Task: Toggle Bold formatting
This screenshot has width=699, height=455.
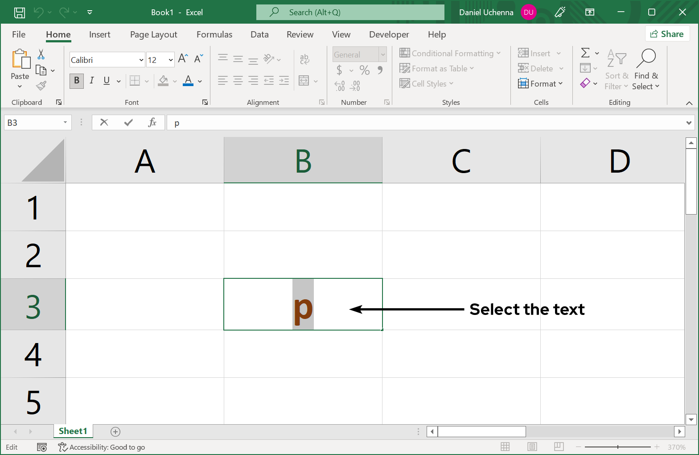Action: click(x=77, y=81)
